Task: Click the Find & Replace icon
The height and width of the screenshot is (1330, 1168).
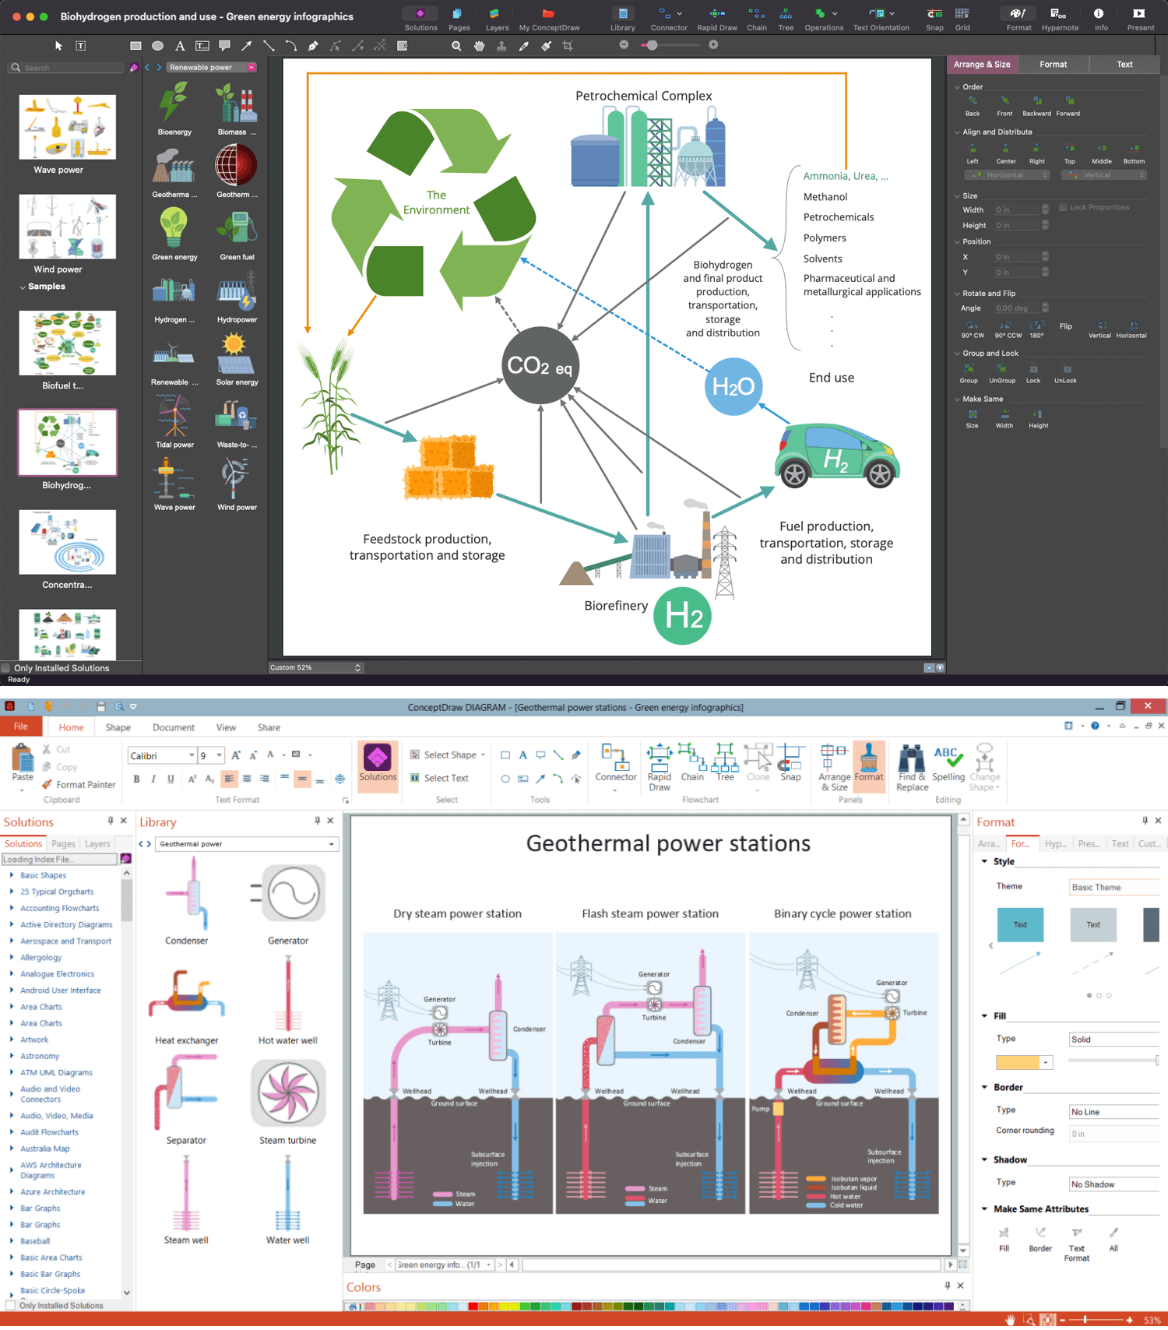Action: point(912,769)
